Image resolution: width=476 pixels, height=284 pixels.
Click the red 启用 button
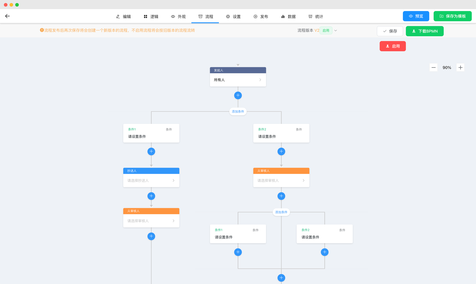[393, 46]
